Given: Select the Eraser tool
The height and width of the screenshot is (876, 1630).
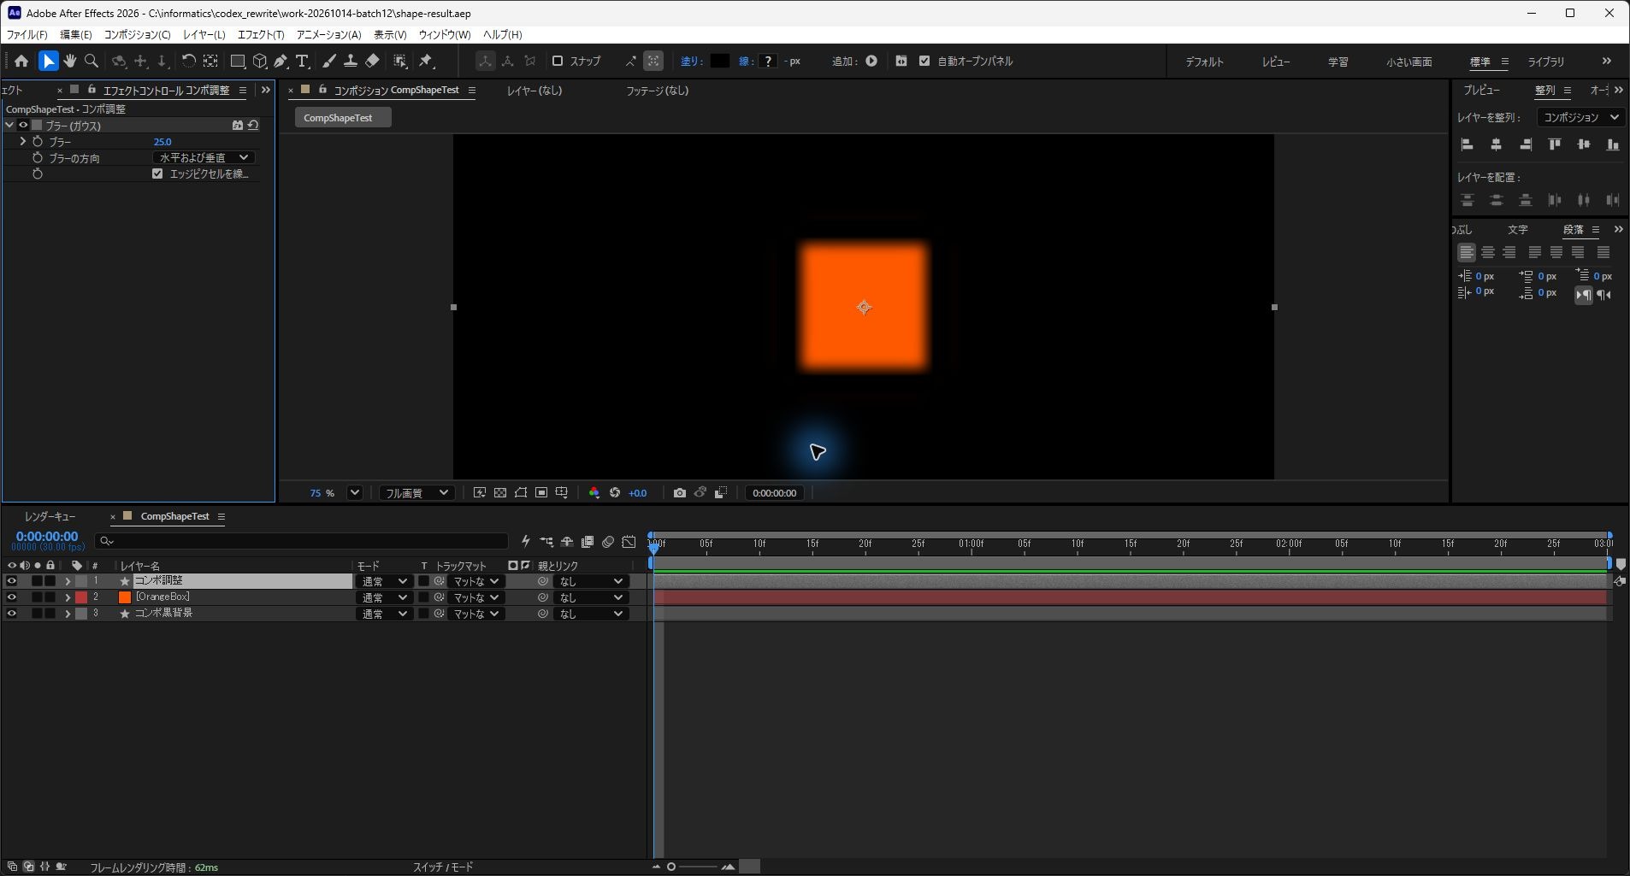Looking at the screenshot, I should pos(372,61).
